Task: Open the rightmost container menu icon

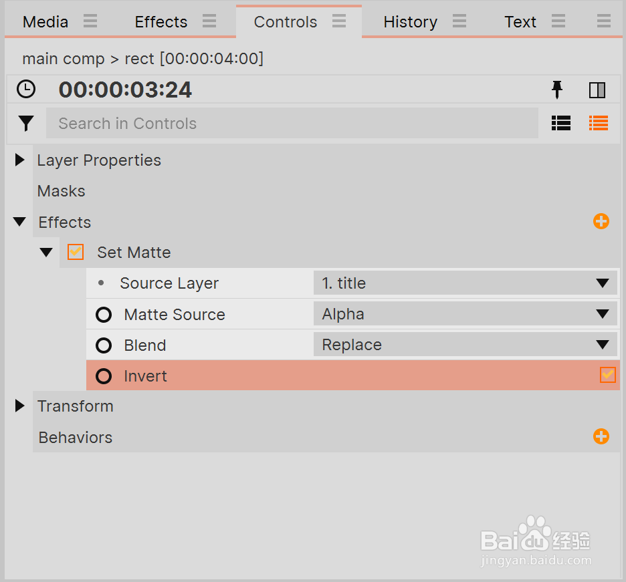Action: pos(604,21)
